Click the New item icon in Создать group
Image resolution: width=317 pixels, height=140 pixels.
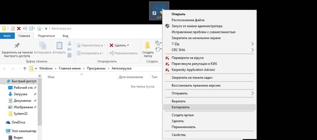point(157,43)
